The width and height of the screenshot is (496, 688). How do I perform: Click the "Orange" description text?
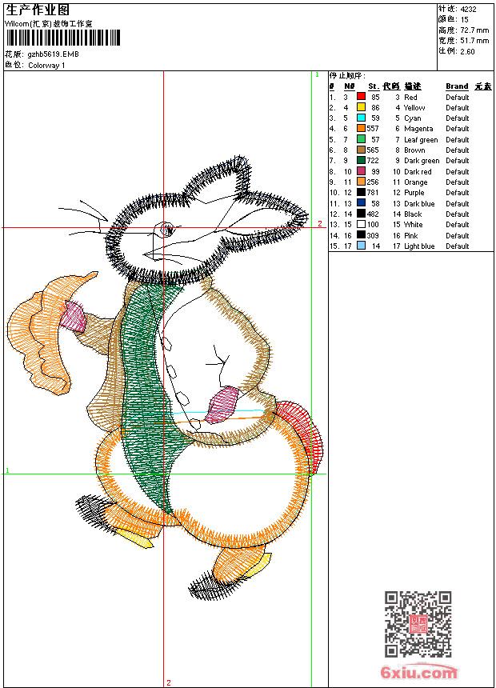[x=416, y=182]
